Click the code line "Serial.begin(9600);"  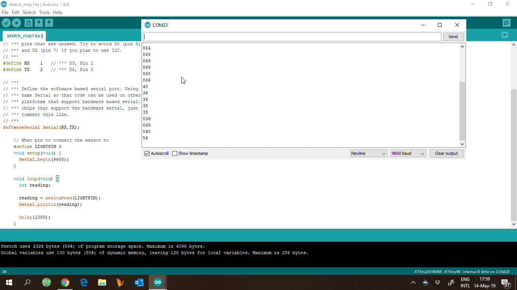tap(44, 159)
